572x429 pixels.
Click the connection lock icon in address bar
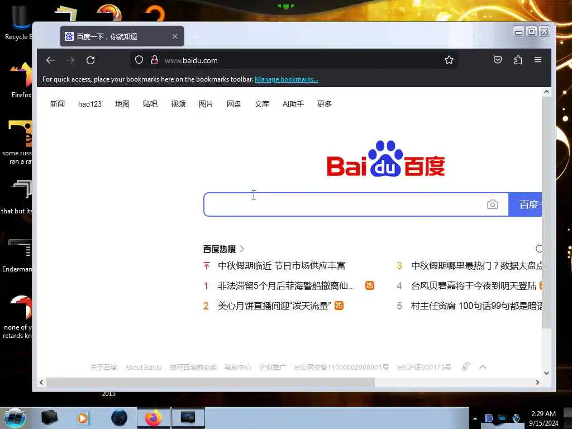tap(155, 60)
